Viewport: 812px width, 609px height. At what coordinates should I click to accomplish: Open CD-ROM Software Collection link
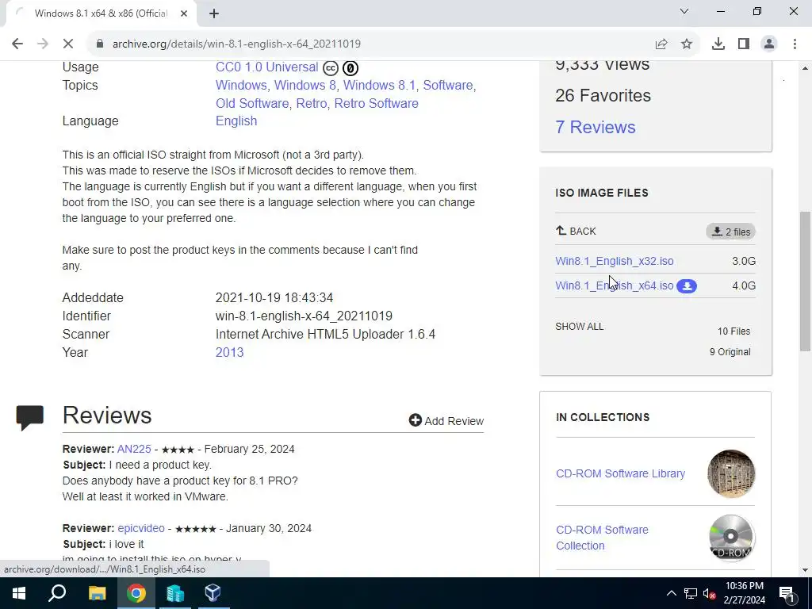[602, 538]
